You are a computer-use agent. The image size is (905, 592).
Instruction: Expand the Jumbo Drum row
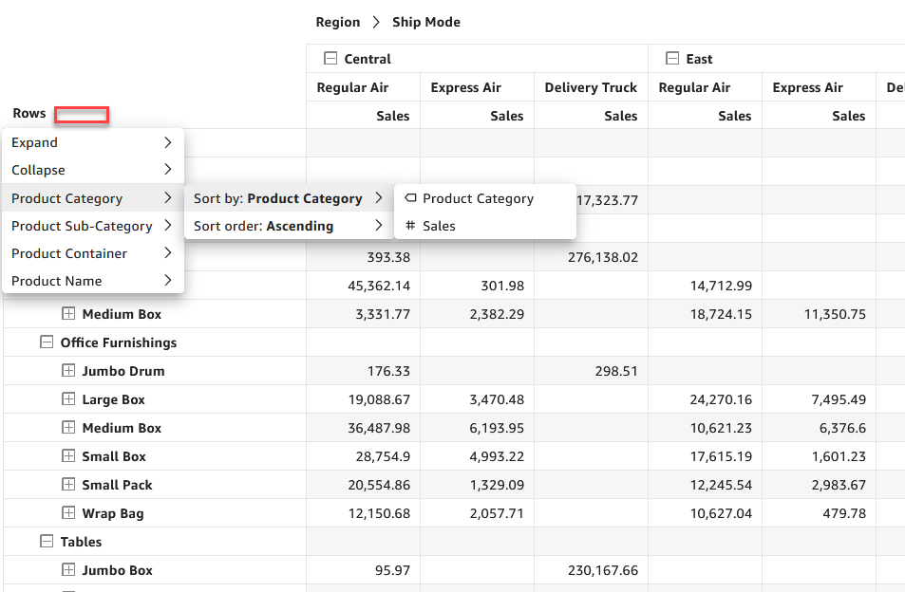tap(68, 371)
